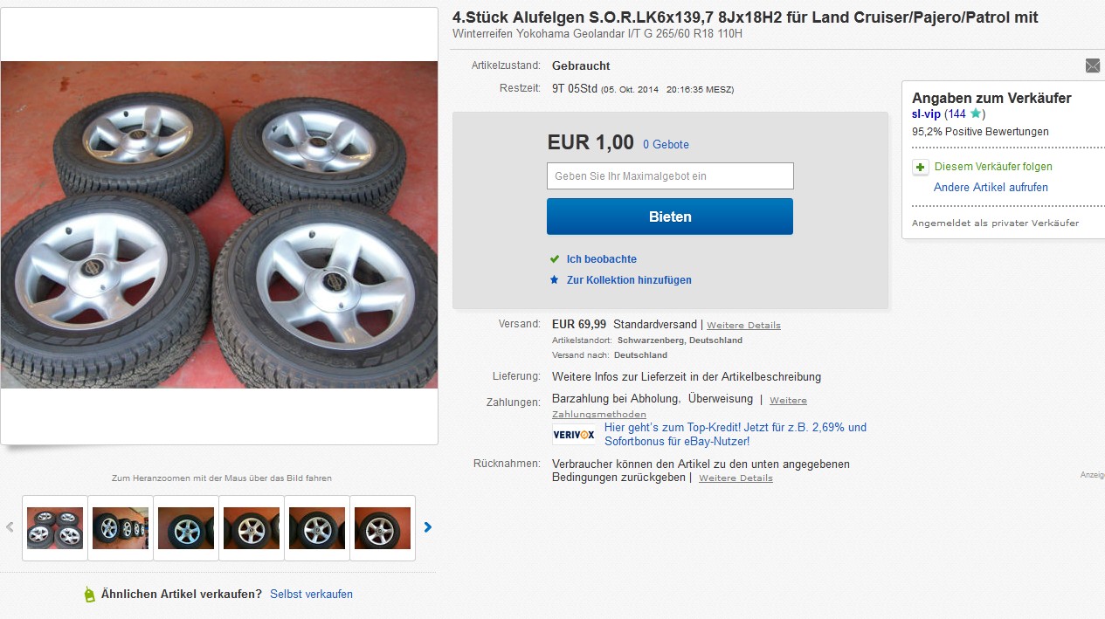
Task: Click the Verivox logo
Action: [x=574, y=434]
